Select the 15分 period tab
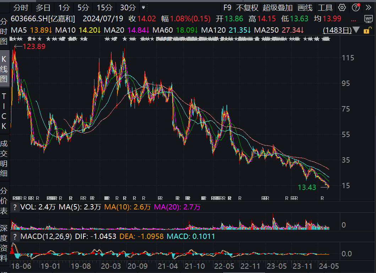Image resolution: width=376 pixels, height=273 pixels. (104, 8)
